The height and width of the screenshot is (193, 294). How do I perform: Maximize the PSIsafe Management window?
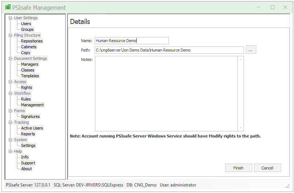[x=273, y=7]
